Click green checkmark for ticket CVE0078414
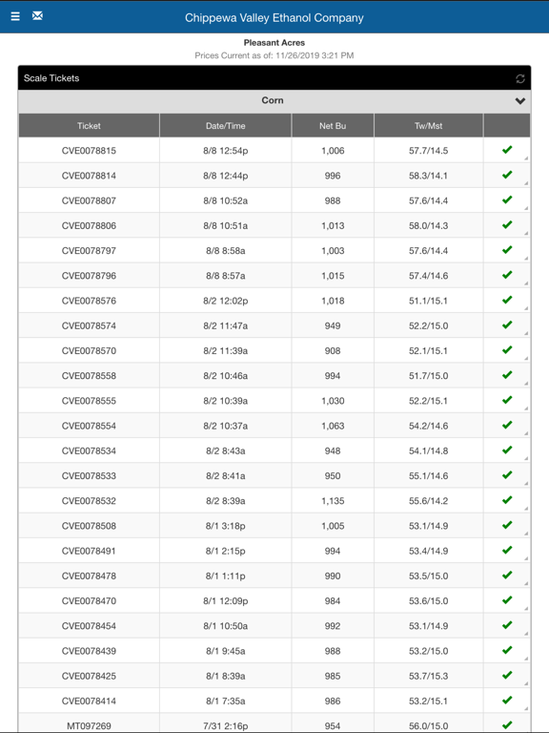This screenshot has height=733, width=549. 507,700
